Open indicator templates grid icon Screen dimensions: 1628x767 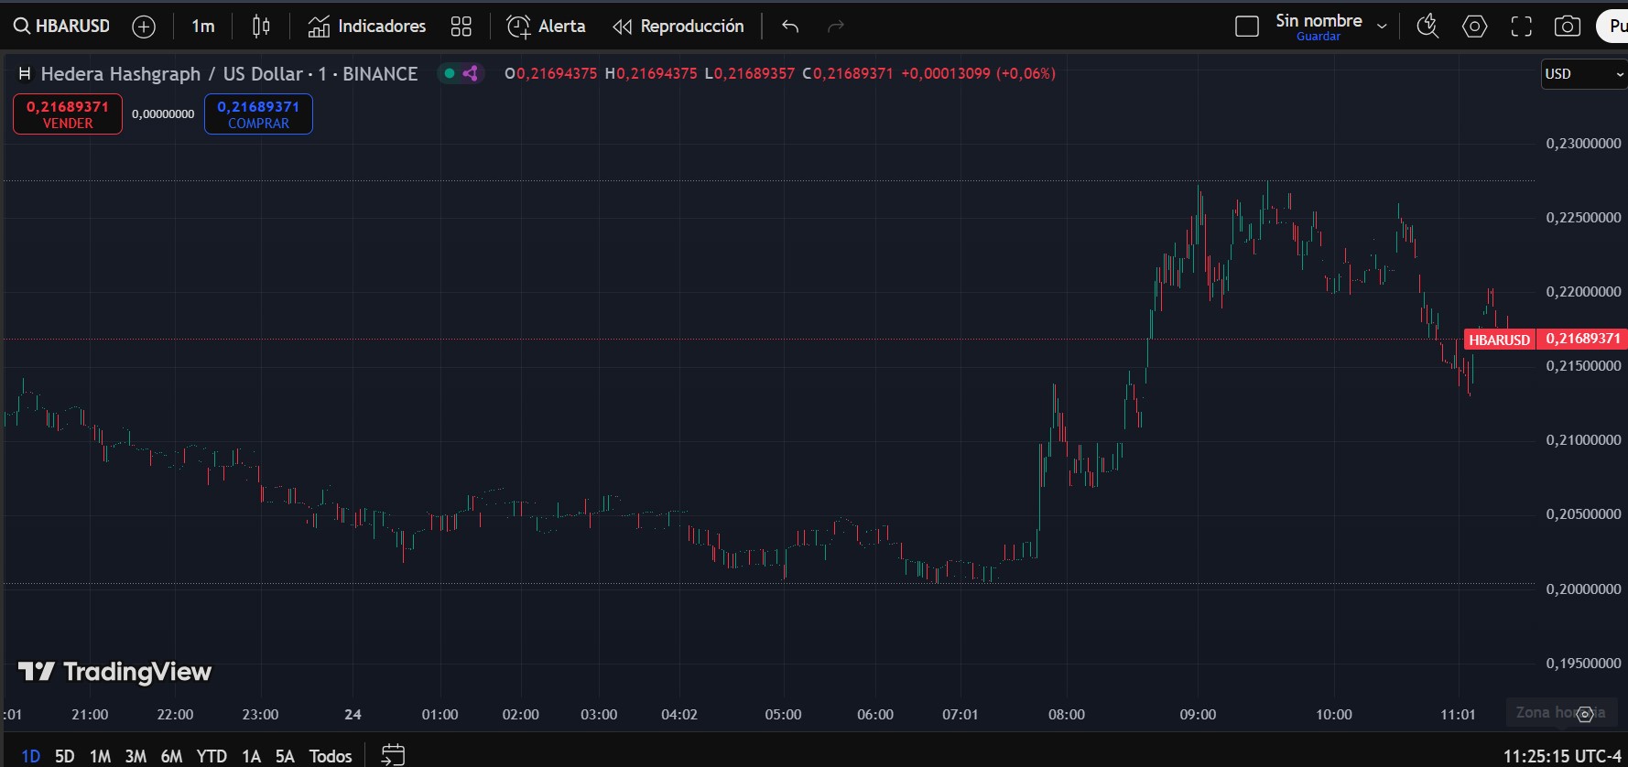pyautogui.click(x=461, y=27)
